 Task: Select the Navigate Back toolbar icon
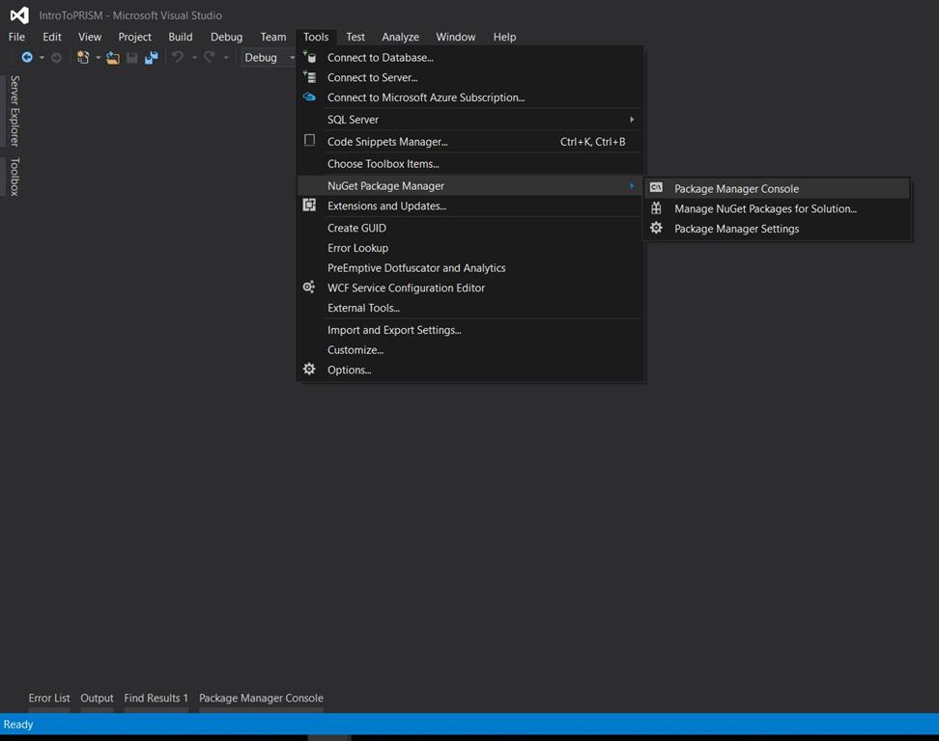tap(25, 57)
